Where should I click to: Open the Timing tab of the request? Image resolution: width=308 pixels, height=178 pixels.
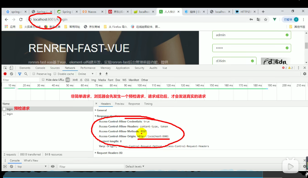[148, 104]
